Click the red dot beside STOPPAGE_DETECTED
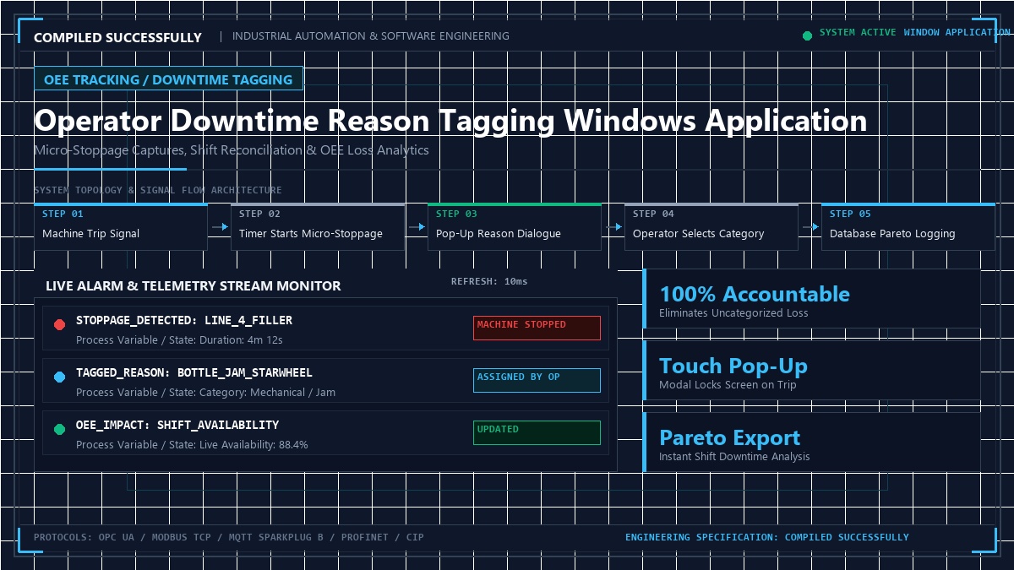The height and width of the screenshot is (570, 1014). coord(59,324)
